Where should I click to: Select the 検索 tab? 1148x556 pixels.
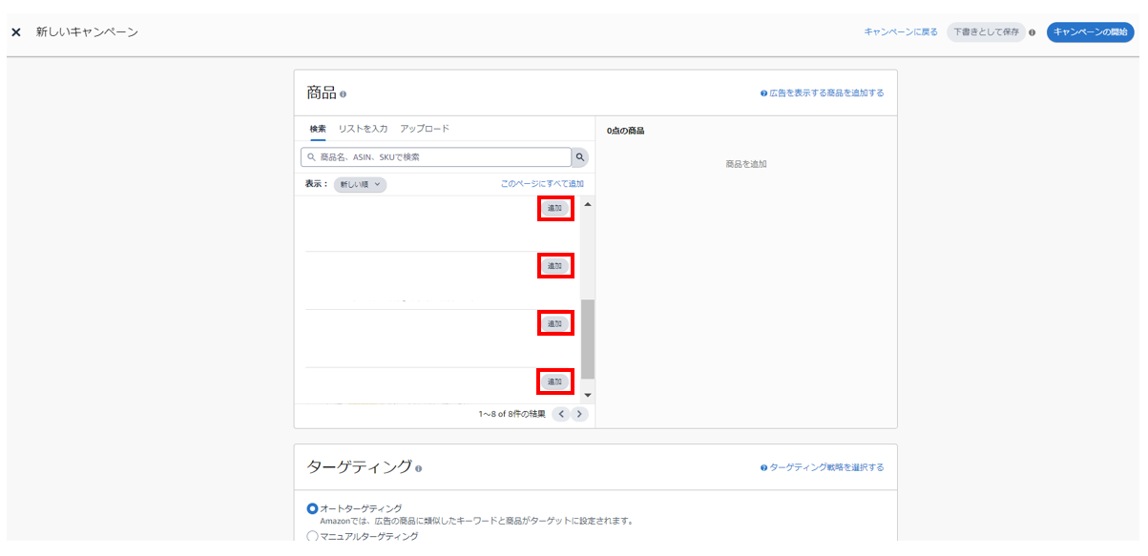click(x=318, y=129)
